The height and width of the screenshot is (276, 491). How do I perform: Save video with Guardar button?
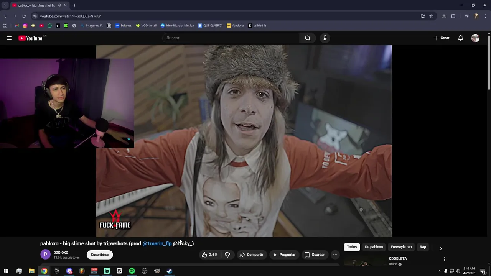pyautogui.click(x=315, y=255)
